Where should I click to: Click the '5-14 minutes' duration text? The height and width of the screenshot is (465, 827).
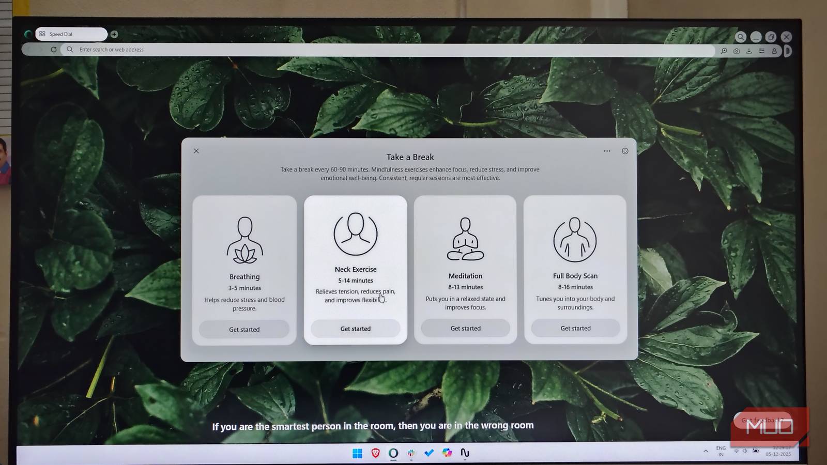coord(356,281)
